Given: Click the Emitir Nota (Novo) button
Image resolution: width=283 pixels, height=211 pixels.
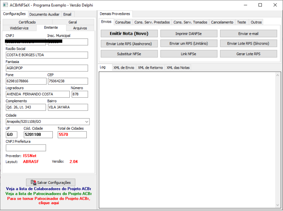Looking at the screenshot, I should click(x=129, y=34).
